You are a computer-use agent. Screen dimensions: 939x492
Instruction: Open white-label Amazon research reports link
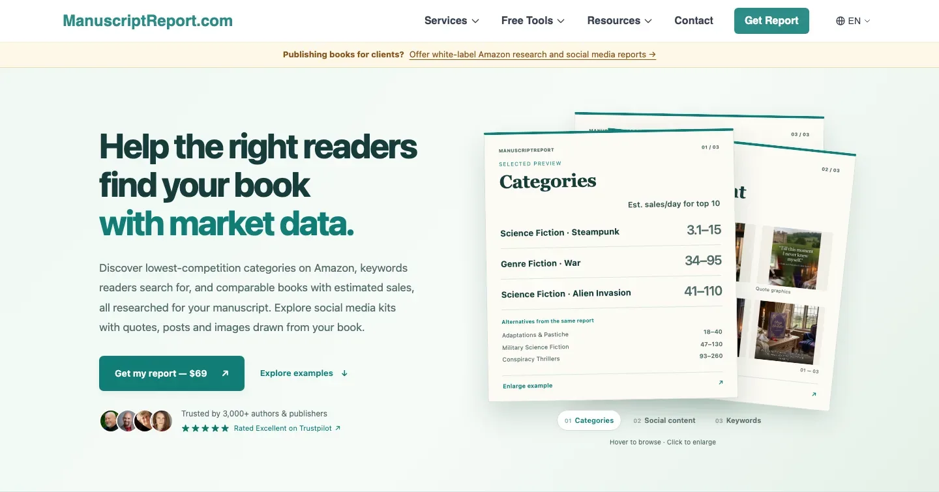533,55
